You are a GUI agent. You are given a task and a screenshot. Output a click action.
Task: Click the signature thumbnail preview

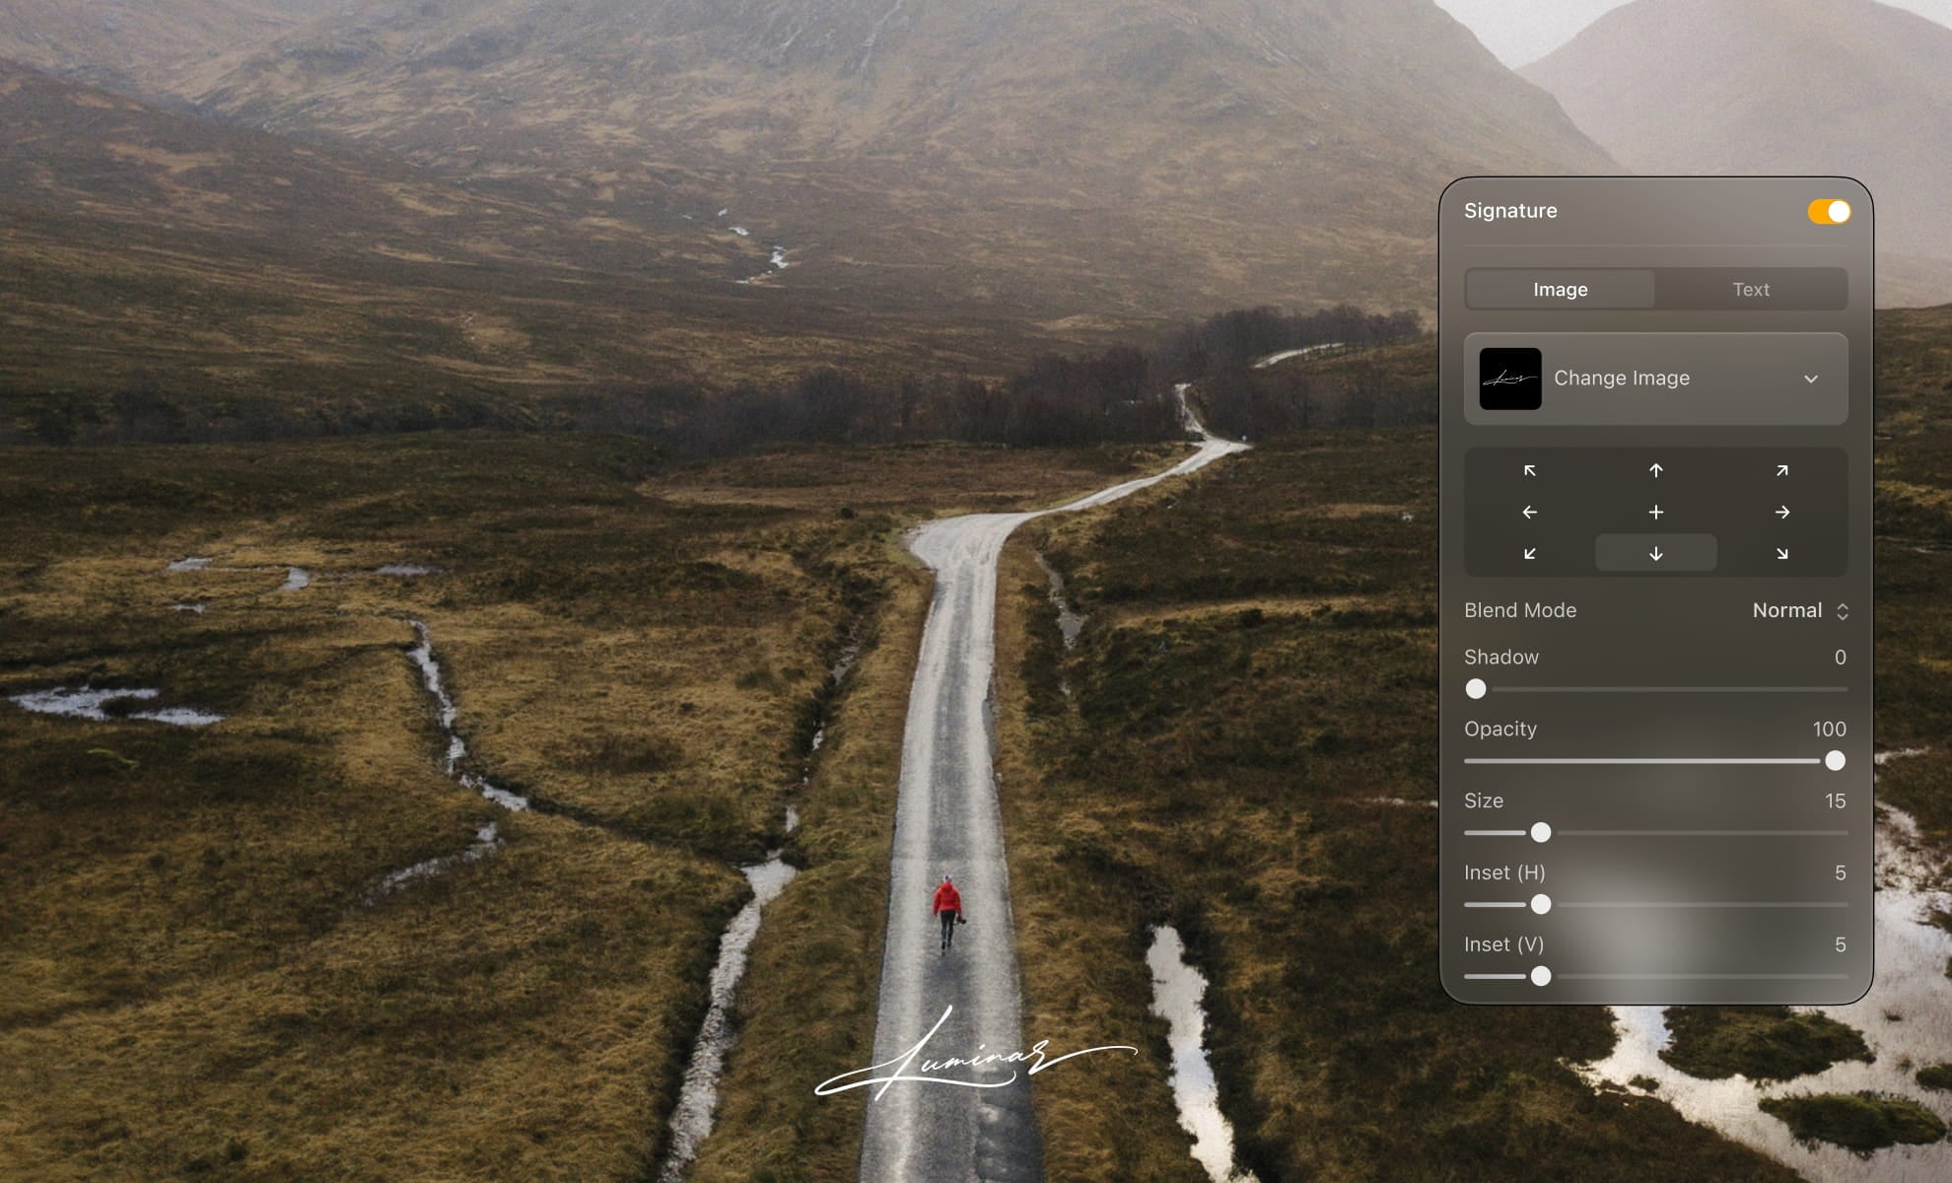click(1510, 379)
